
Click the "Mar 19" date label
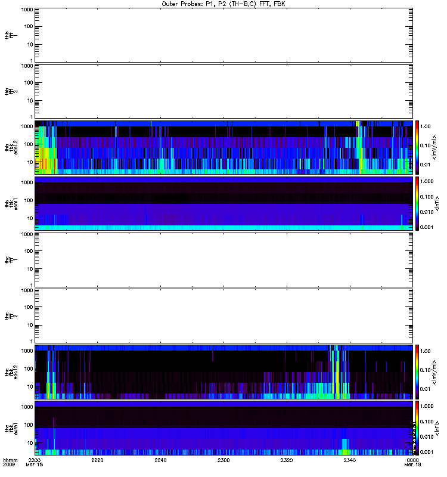click(x=412, y=464)
